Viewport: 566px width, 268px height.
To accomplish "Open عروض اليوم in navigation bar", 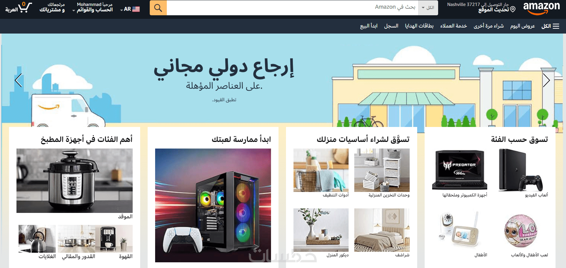I will [x=523, y=26].
